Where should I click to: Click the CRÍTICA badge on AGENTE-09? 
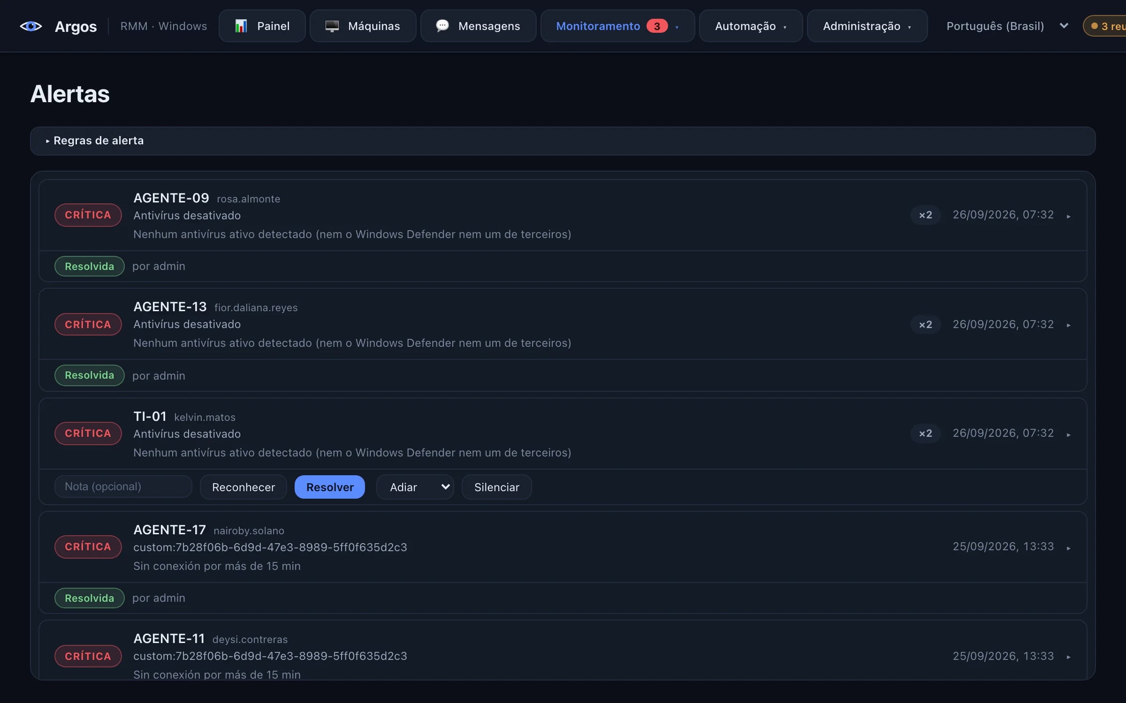click(x=88, y=215)
